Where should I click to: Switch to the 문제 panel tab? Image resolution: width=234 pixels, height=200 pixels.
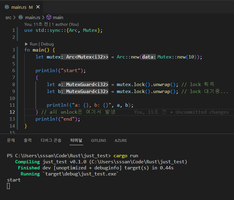(x=11, y=140)
